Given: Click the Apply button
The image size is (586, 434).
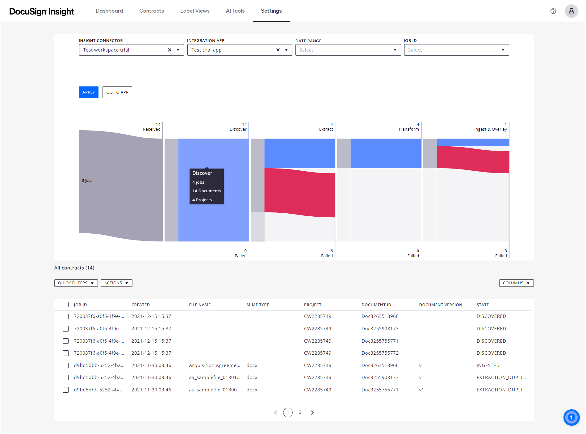Looking at the screenshot, I should point(89,92).
